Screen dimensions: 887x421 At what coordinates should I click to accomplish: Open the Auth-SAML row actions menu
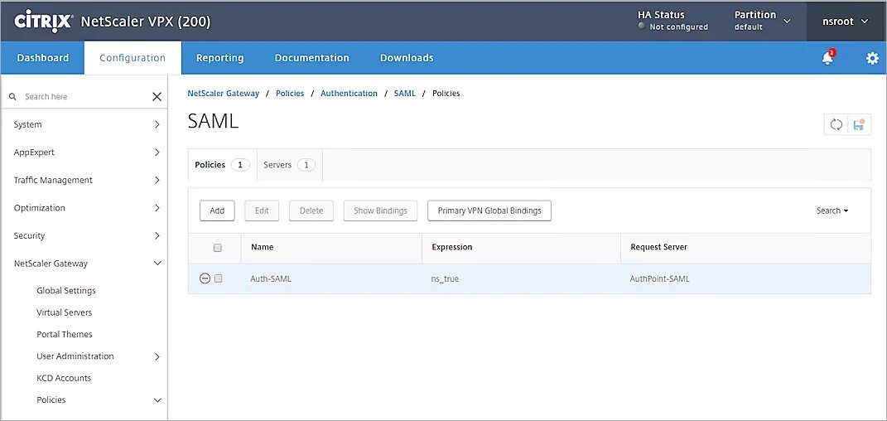[205, 278]
